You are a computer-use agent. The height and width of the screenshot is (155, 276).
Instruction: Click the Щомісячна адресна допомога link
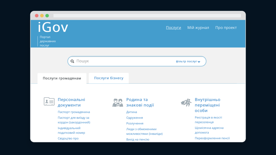click(209, 130)
